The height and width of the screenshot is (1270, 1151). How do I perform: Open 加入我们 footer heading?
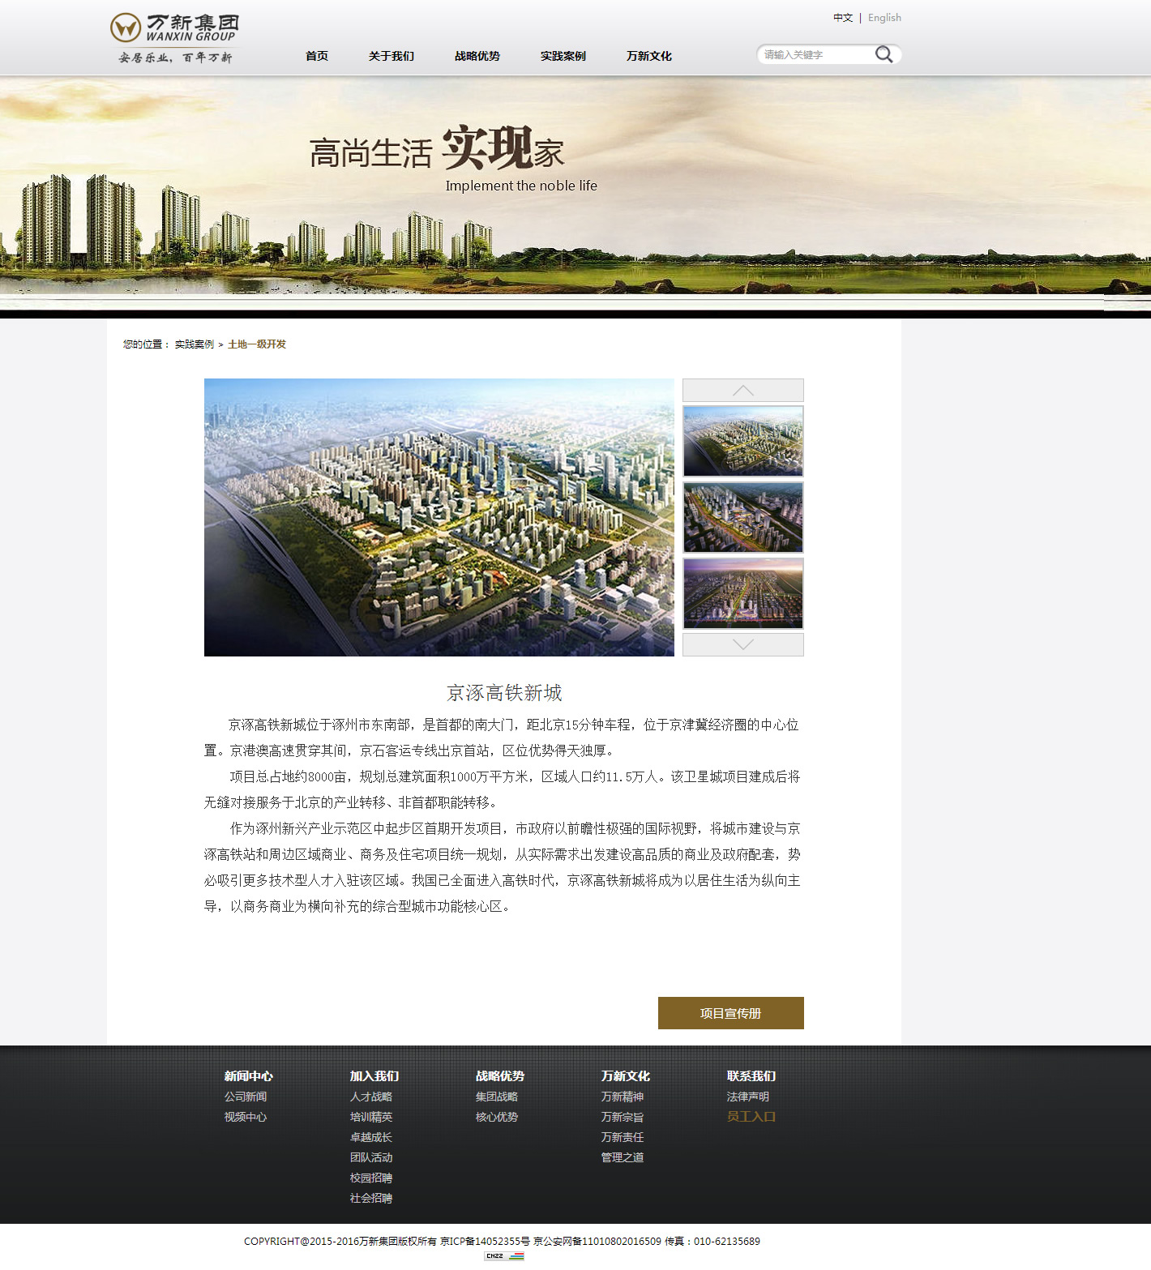(374, 1076)
